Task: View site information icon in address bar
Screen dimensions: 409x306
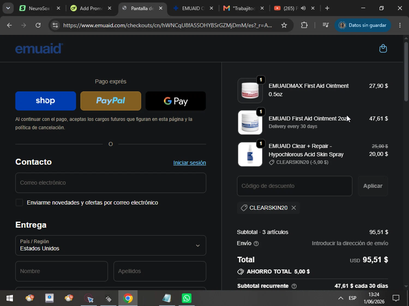Action: pyautogui.click(x=55, y=25)
